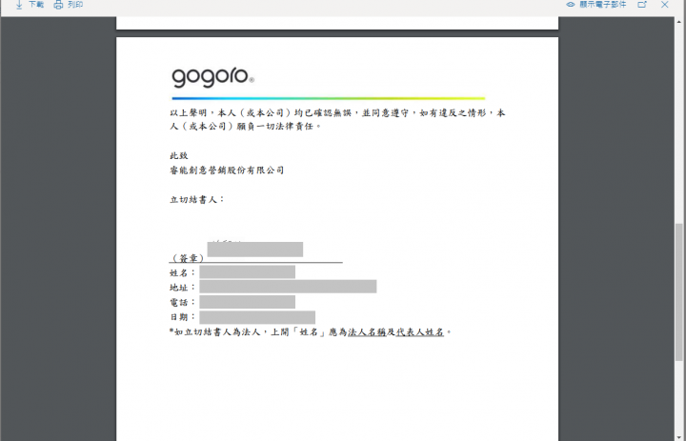Click the redacted signature block above the line
This screenshot has height=441, width=686.
255,250
